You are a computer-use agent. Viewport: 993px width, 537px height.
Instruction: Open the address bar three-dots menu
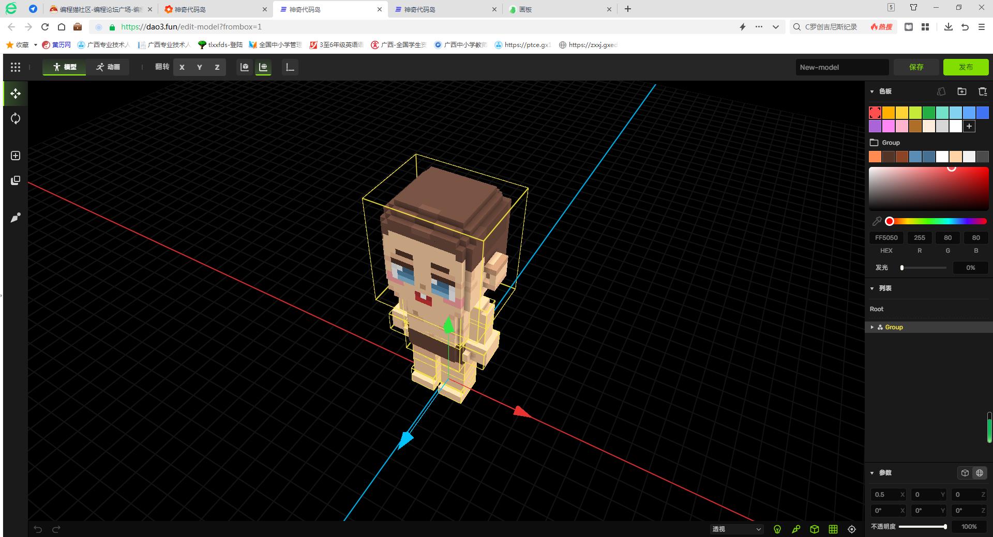pos(759,27)
